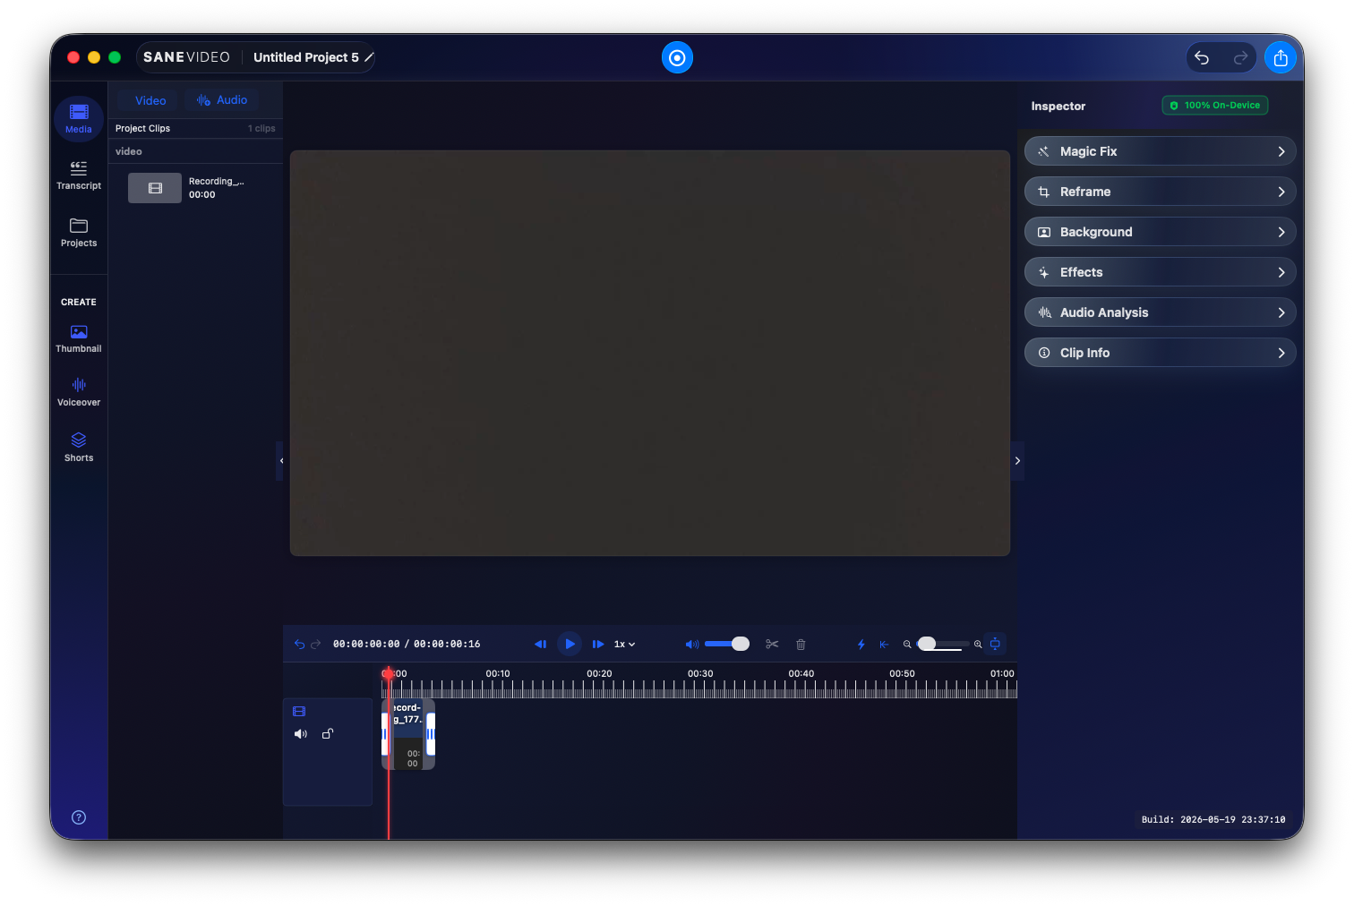Click the 00:30 mark on timeline ruler
Screen dimensions: 1354x906
(700, 674)
